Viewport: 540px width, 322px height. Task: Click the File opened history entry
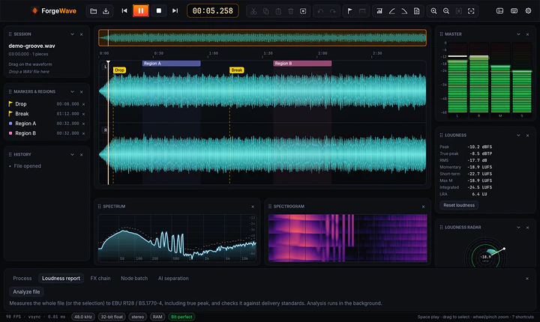pos(27,166)
